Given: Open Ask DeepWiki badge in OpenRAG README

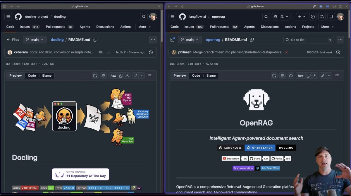Looking at the screenshot, I should coord(268,168).
